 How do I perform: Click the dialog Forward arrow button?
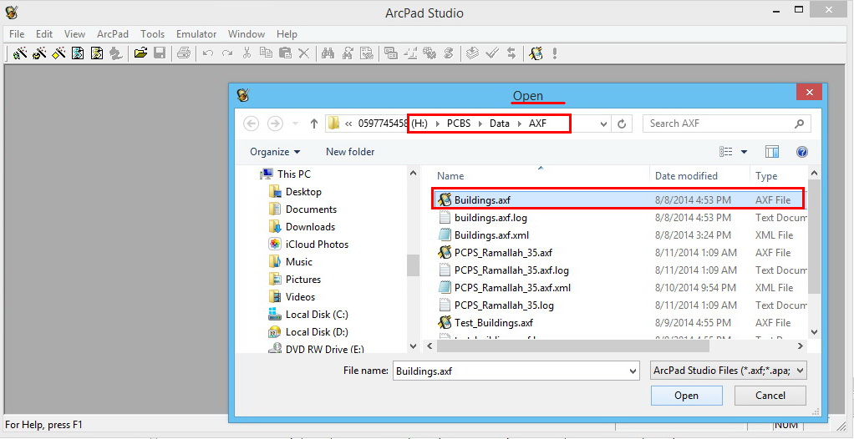[275, 124]
